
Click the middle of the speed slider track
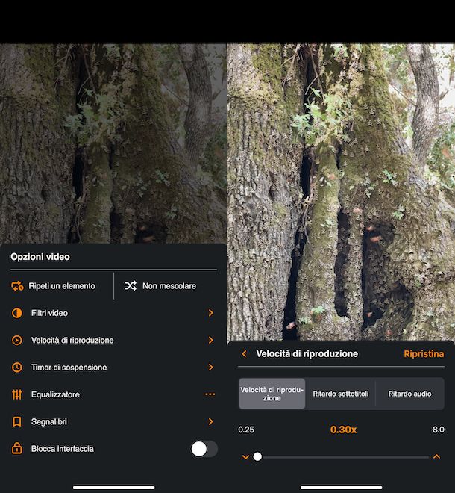[x=341, y=457]
